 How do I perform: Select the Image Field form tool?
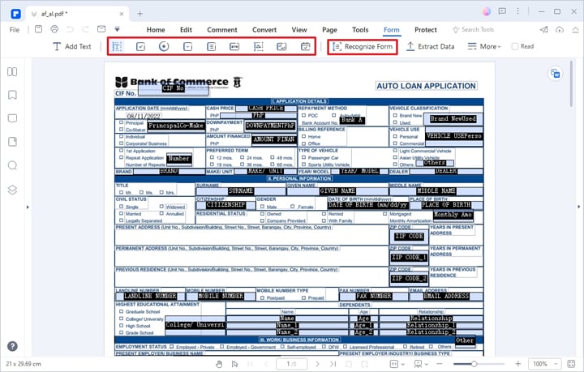258,46
